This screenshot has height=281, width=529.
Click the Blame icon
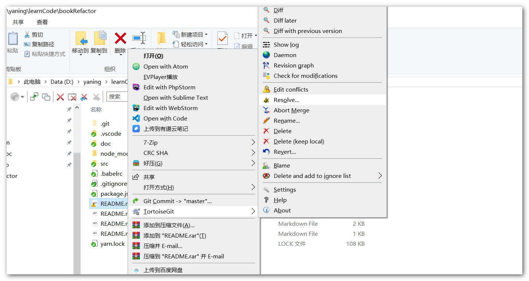pos(266,165)
